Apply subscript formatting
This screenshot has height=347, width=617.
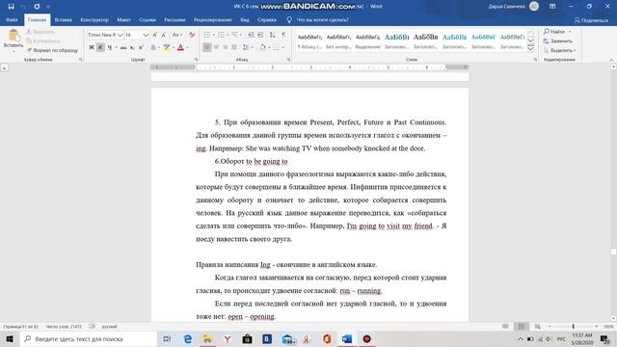(x=132, y=47)
